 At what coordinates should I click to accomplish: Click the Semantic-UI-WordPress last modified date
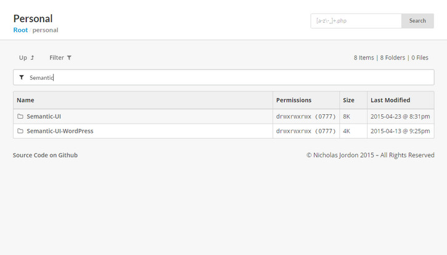[400, 131]
